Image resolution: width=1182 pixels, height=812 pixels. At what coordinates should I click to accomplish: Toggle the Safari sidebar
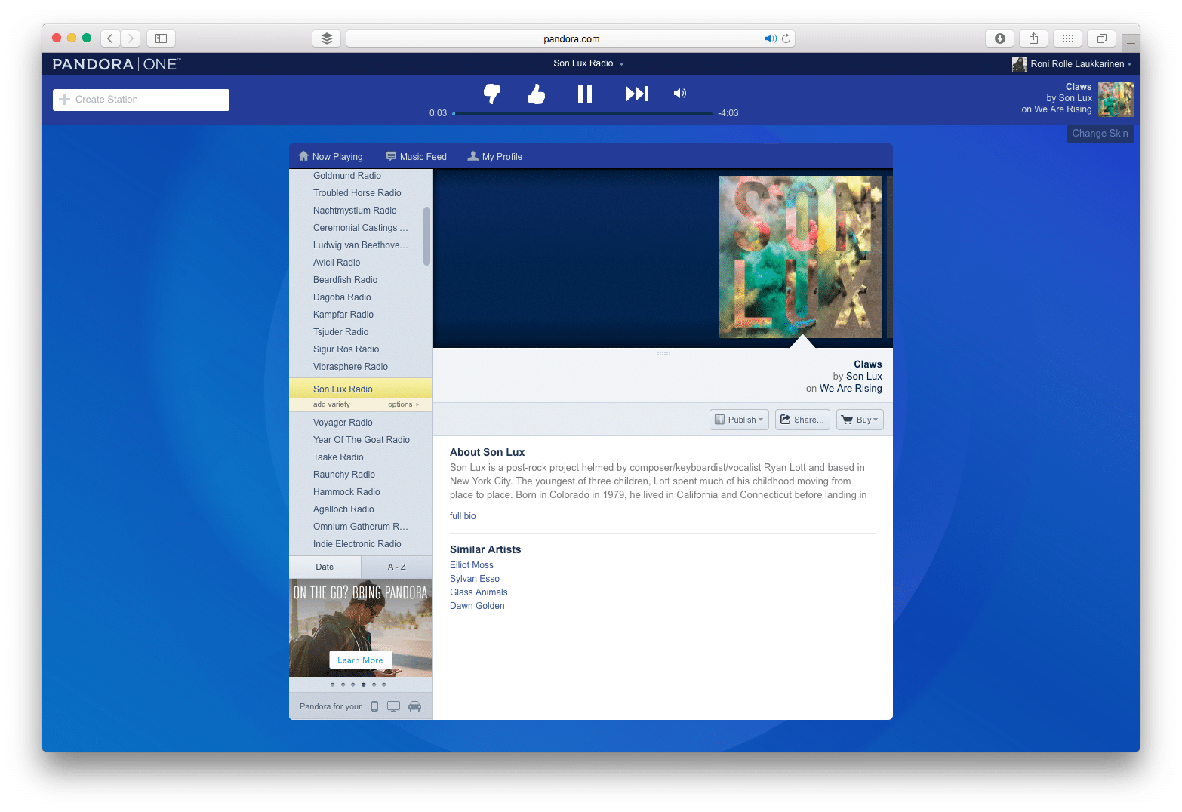(x=161, y=38)
